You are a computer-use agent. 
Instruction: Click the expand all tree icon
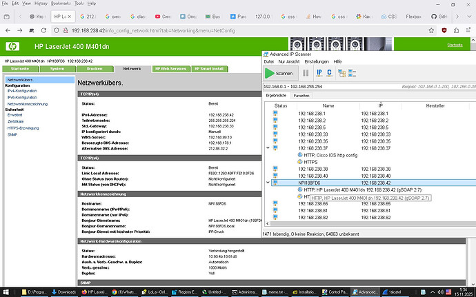(x=341, y=72)
